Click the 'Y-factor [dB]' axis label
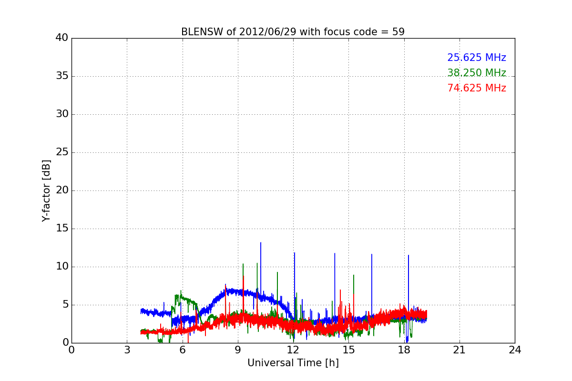 [x=46, y=190]
